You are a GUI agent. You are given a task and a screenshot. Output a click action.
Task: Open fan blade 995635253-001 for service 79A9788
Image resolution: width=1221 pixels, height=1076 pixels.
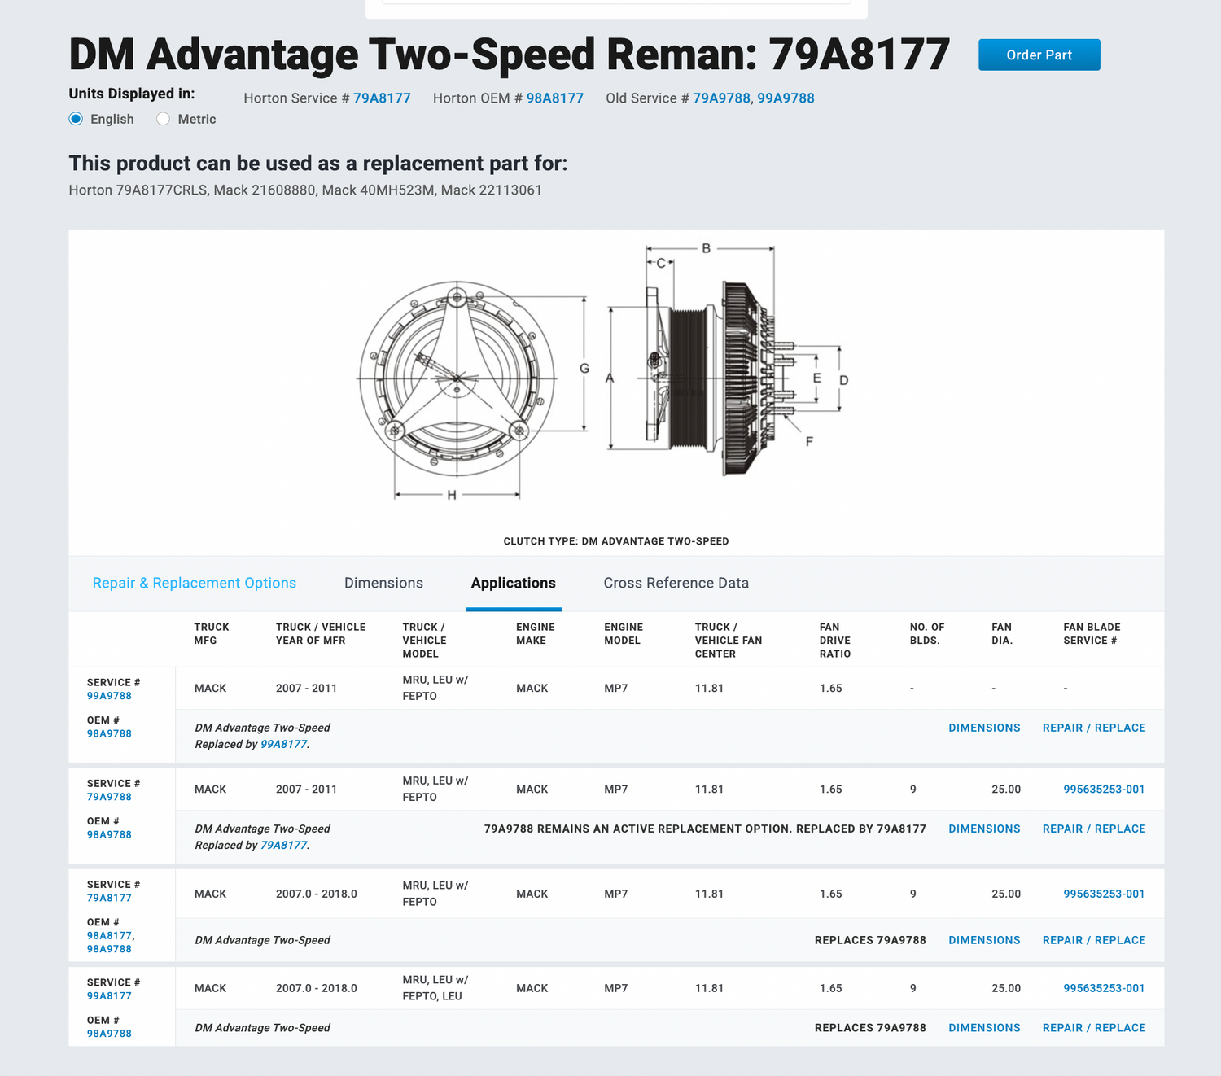1104,790
